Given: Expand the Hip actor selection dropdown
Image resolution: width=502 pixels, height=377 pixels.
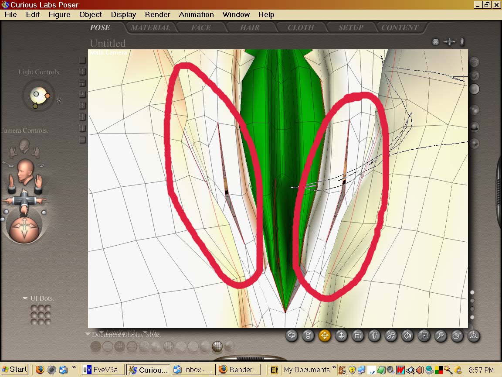Looking at the screenshot, I should (x=145, y=332).
